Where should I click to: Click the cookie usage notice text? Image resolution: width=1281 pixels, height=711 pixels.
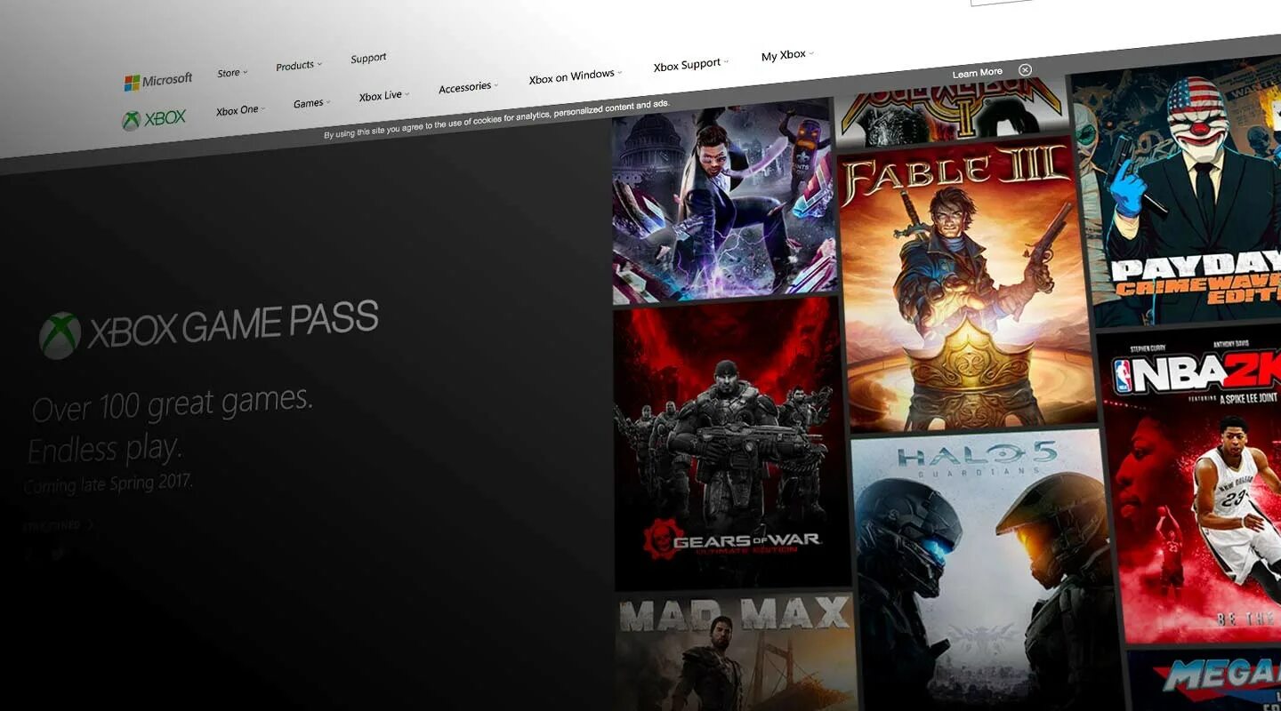tap(496, 120)
